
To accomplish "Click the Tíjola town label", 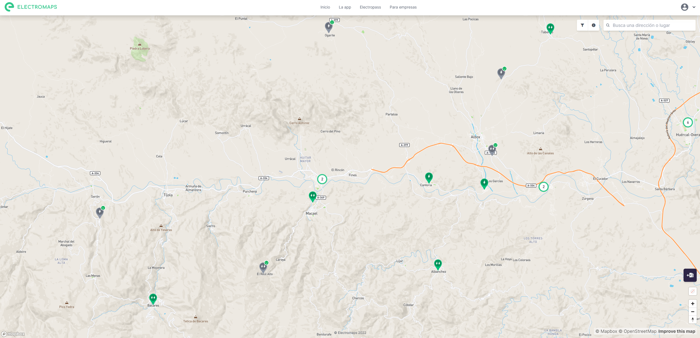I will coord(168,195).
